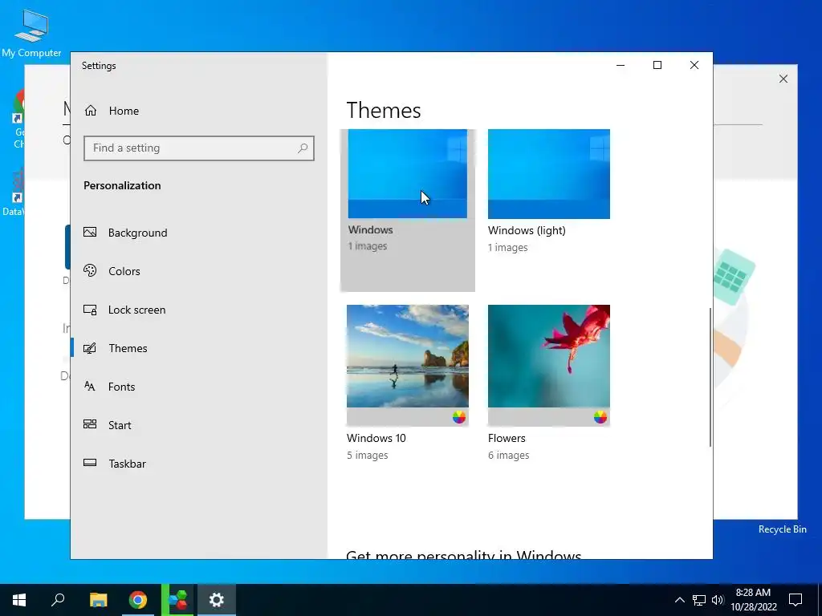
Task: Open the My Computer desktop icon
Action: 31,32
